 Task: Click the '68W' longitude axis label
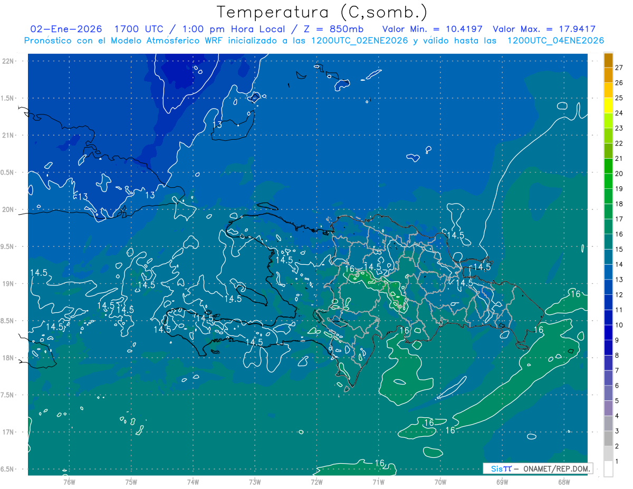[564, 482]
